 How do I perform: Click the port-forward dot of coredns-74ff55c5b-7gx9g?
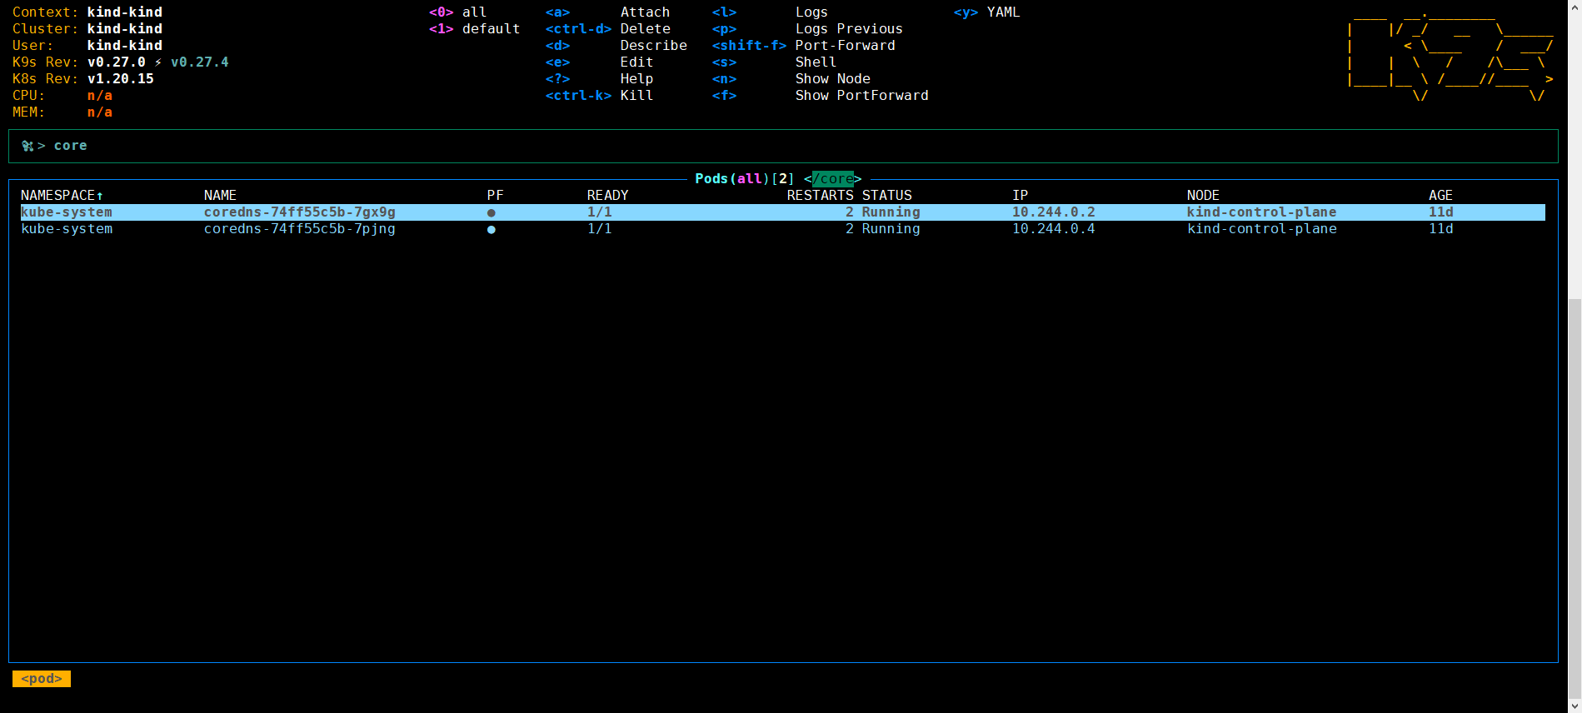(492, 213)
